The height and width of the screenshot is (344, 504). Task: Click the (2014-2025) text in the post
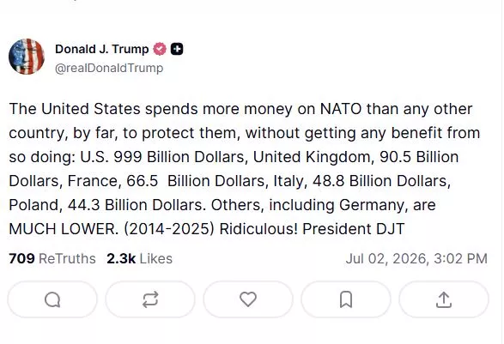pos(169,229)
